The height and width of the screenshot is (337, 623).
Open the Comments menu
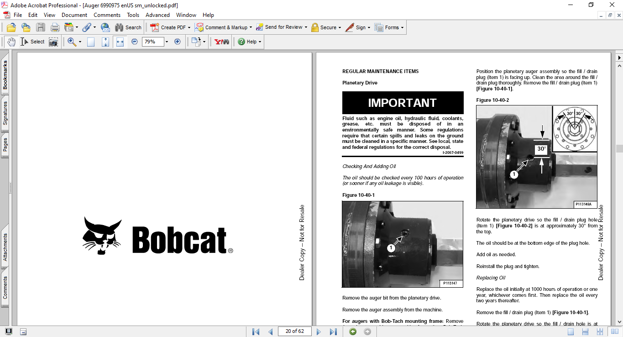click(107, 15)
